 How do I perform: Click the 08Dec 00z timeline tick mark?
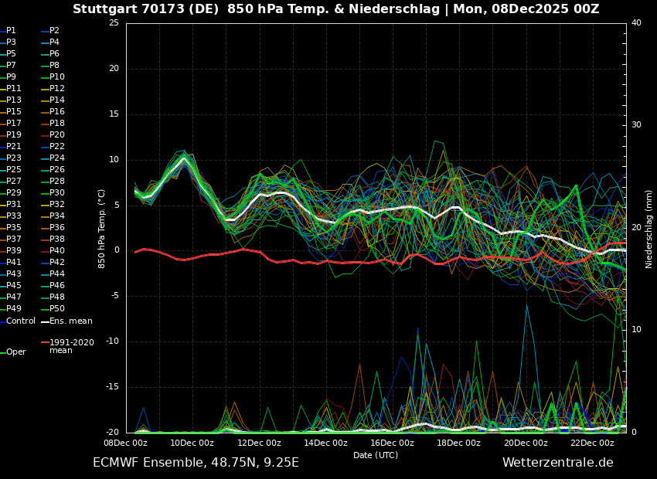tap(126, 441)
